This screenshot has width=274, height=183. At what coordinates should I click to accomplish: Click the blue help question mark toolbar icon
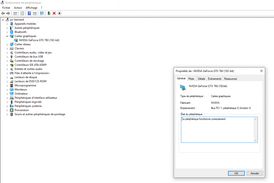tap(29, 13)
